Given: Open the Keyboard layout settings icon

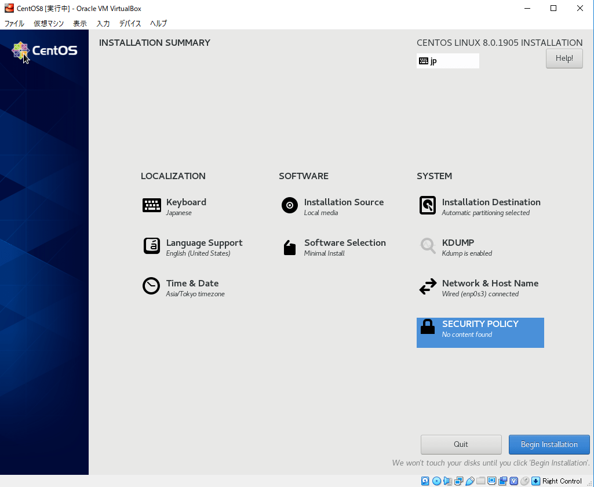Looking at the screenshot, I should coord(151,205).
